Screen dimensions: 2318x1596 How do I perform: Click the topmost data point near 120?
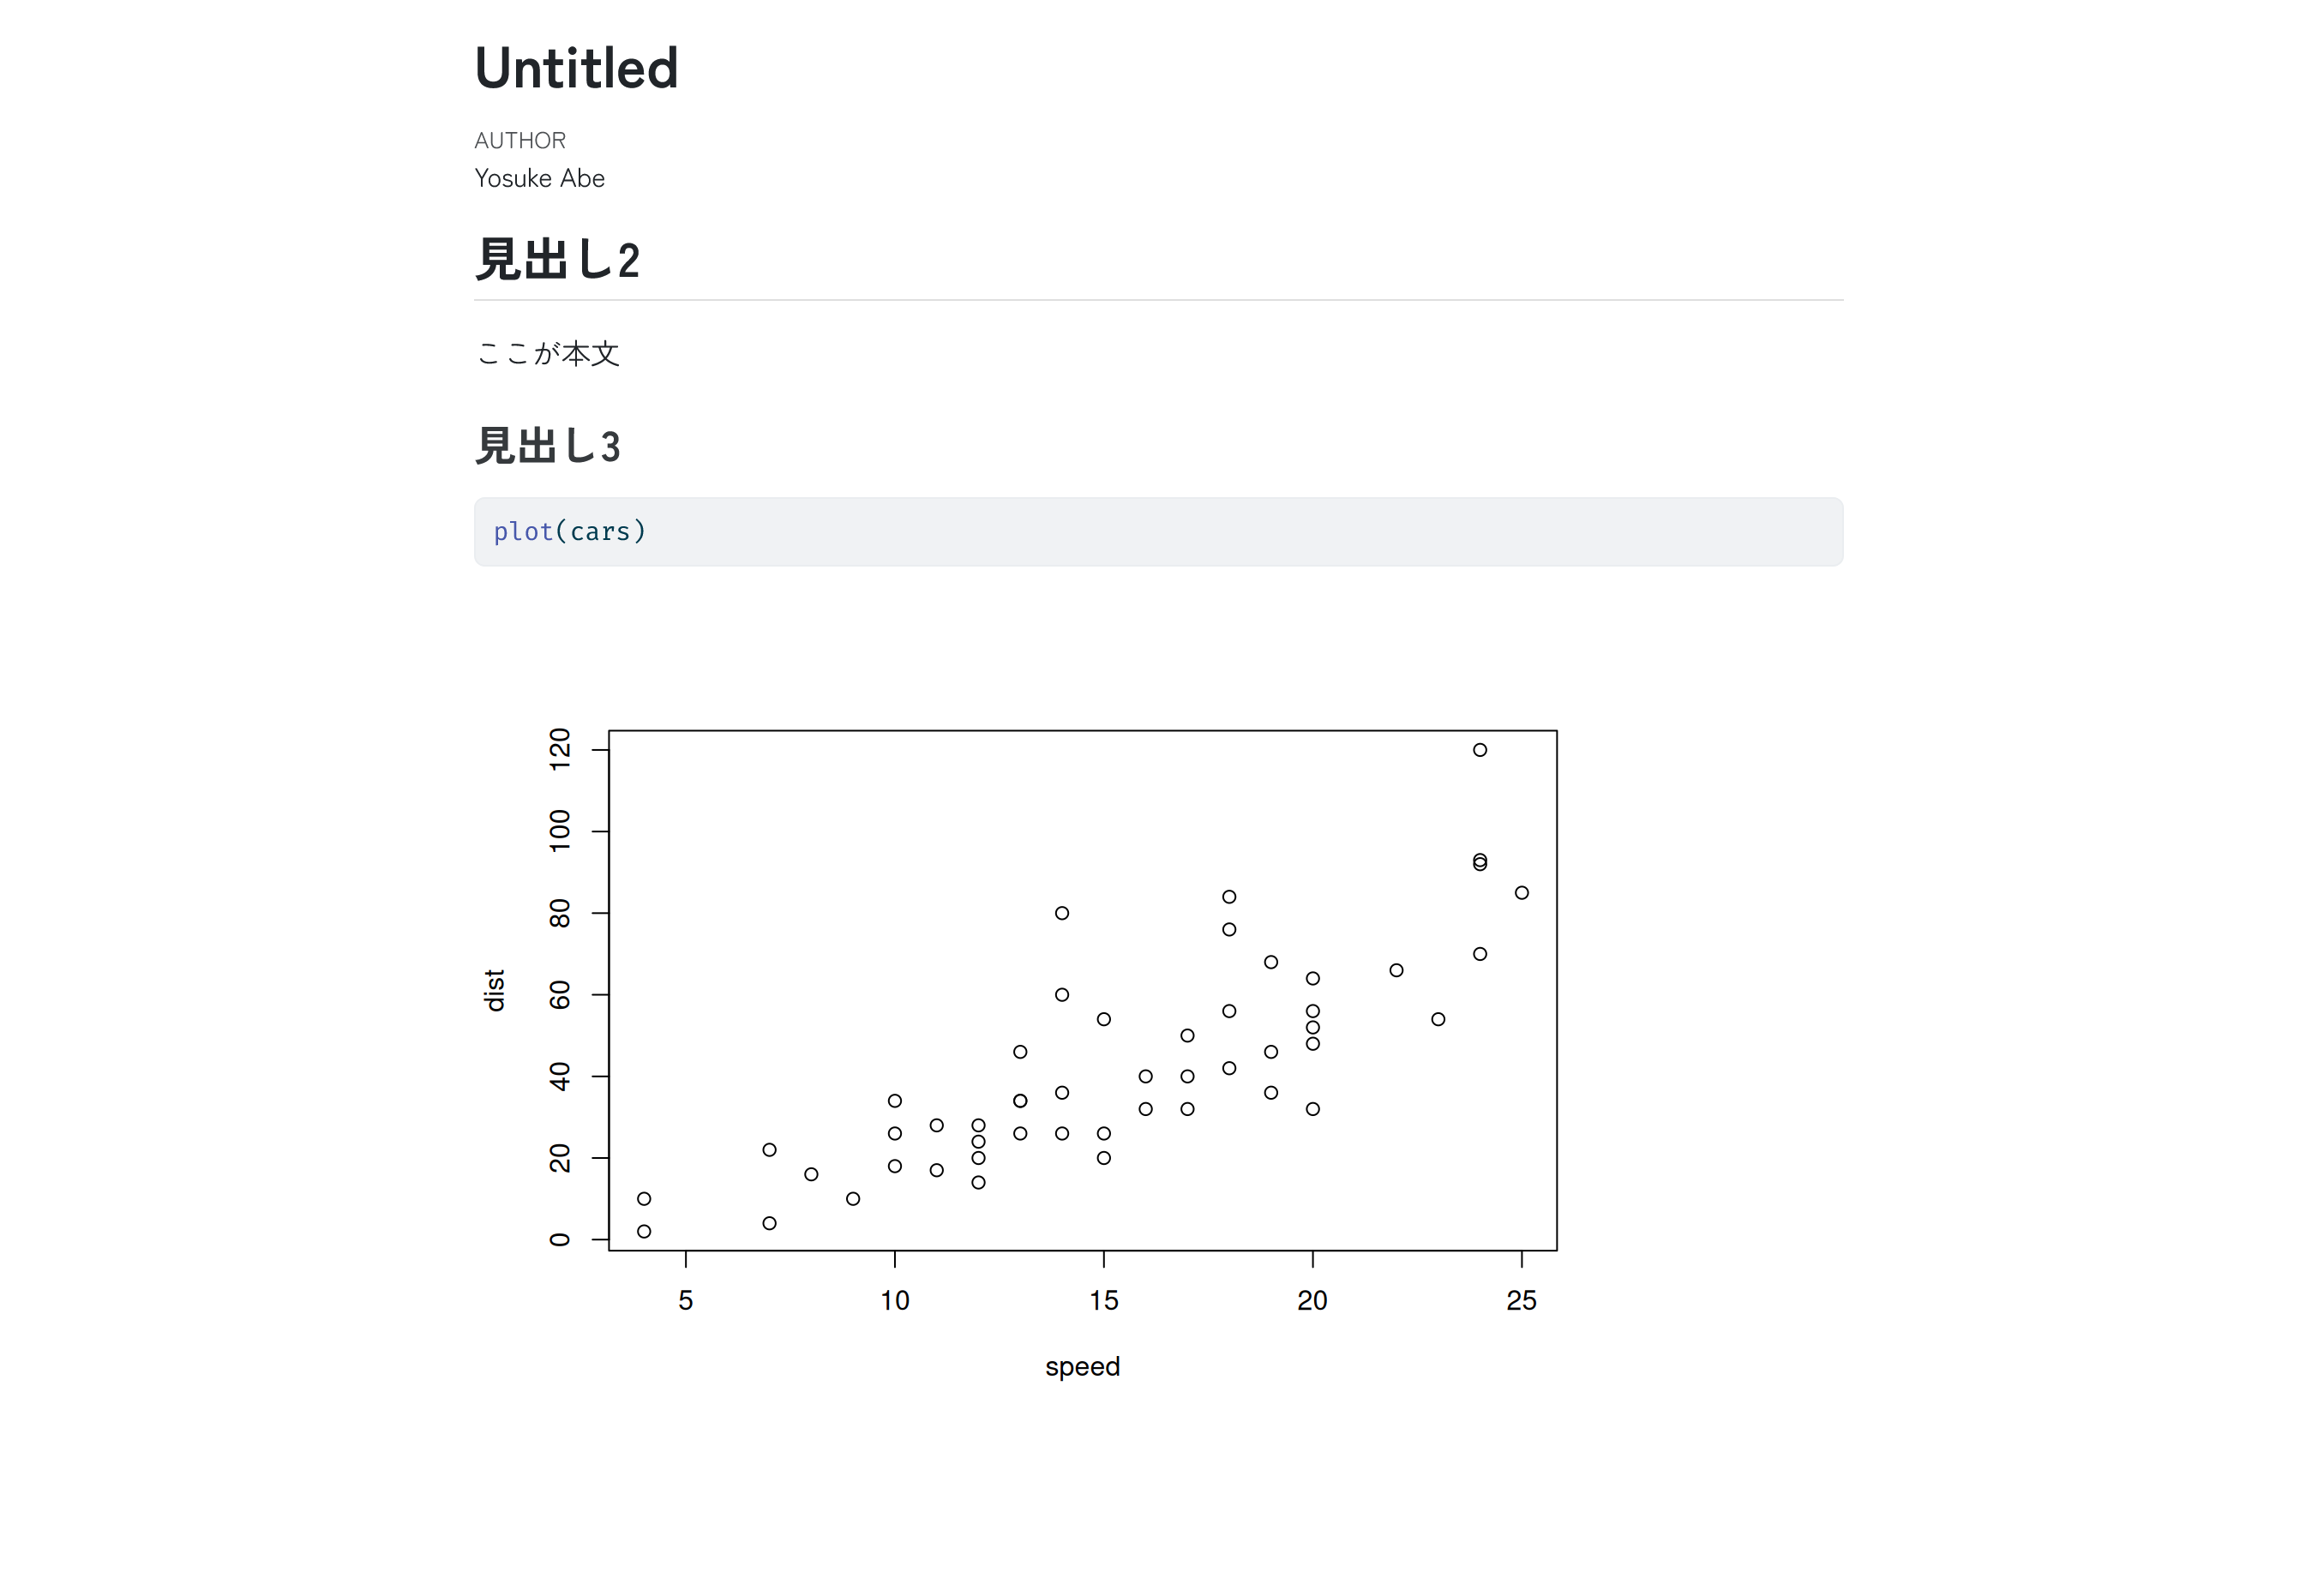coord(1479,750)
